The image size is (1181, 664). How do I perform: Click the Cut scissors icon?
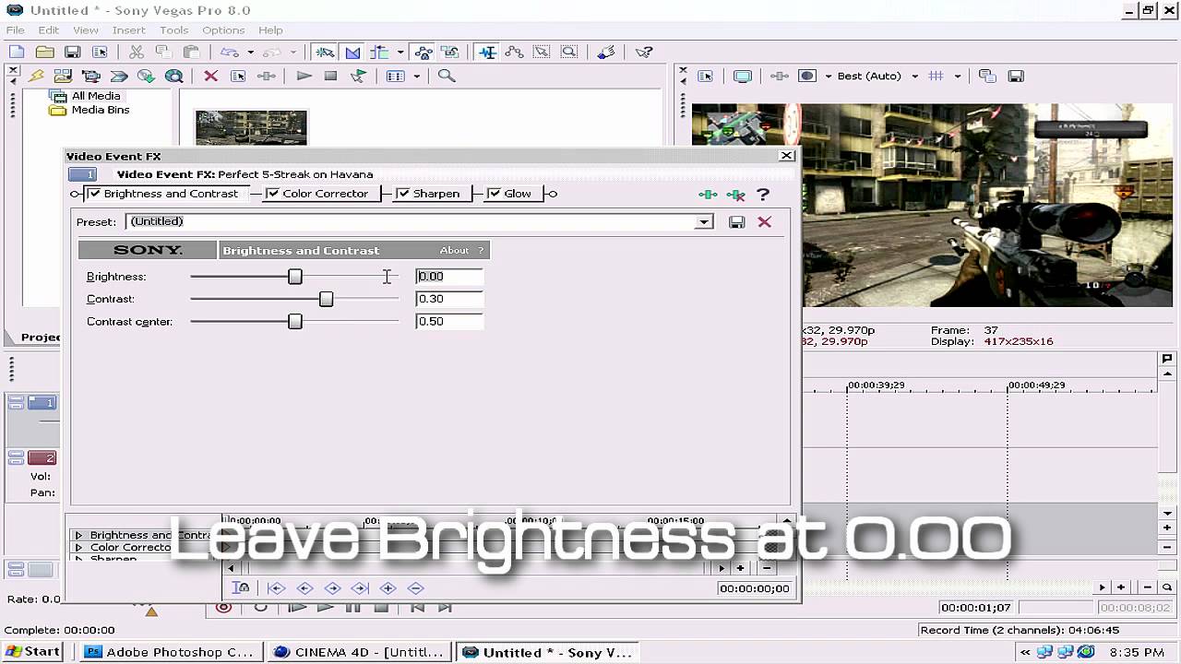click(x=136, y=53)
